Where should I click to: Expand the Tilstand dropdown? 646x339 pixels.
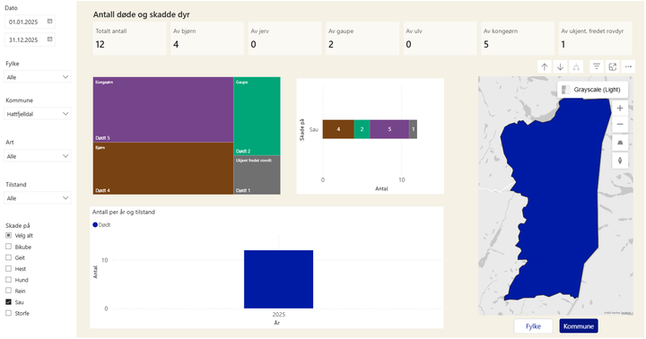coord(38,198)
